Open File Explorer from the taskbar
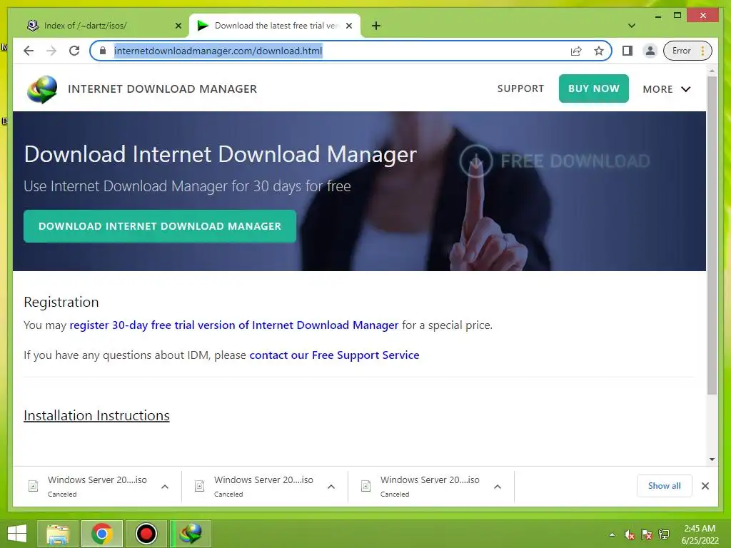This screenshot has width=731, height=548. coord(57,534)
